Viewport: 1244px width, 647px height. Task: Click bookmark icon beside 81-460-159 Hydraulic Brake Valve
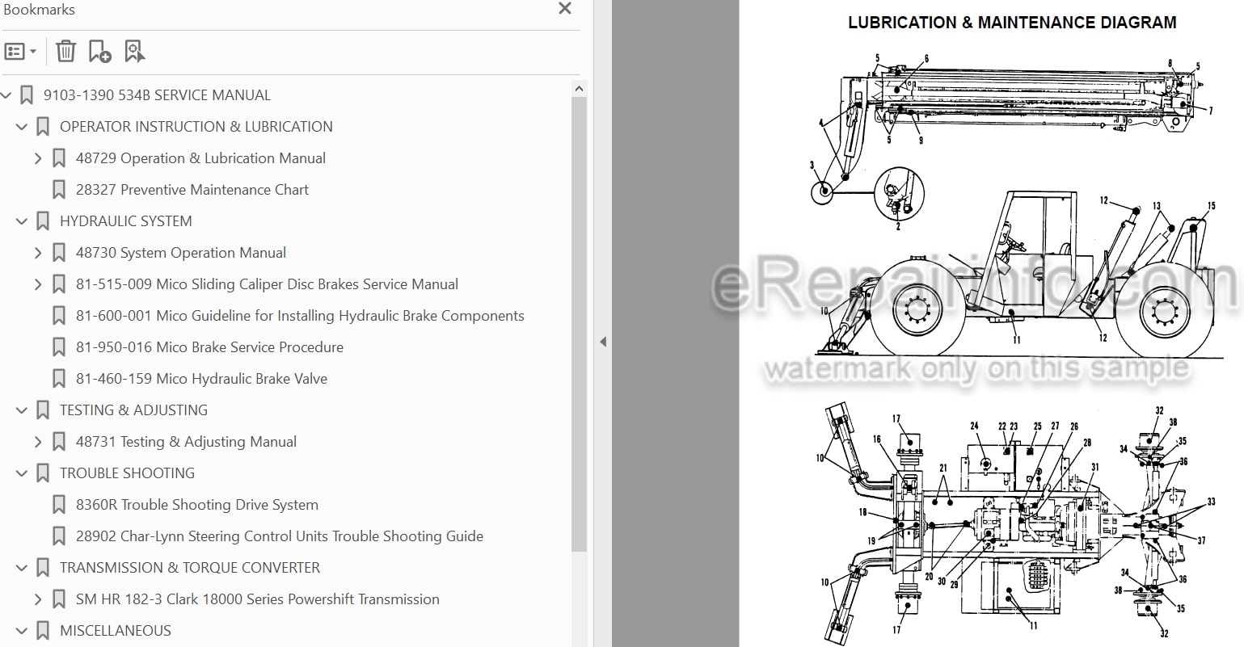coord(58,379)
